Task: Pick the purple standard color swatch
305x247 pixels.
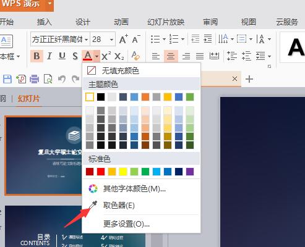Action: pos(190,172)
